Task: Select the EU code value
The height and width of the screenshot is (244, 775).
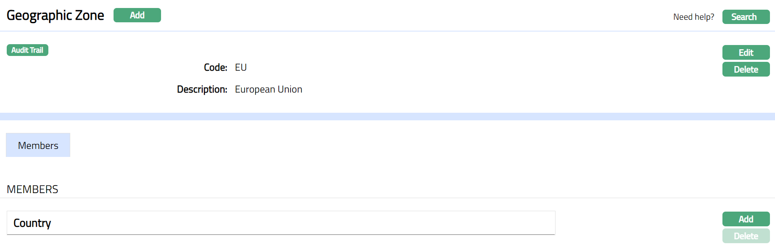Action: coord(241,67)
